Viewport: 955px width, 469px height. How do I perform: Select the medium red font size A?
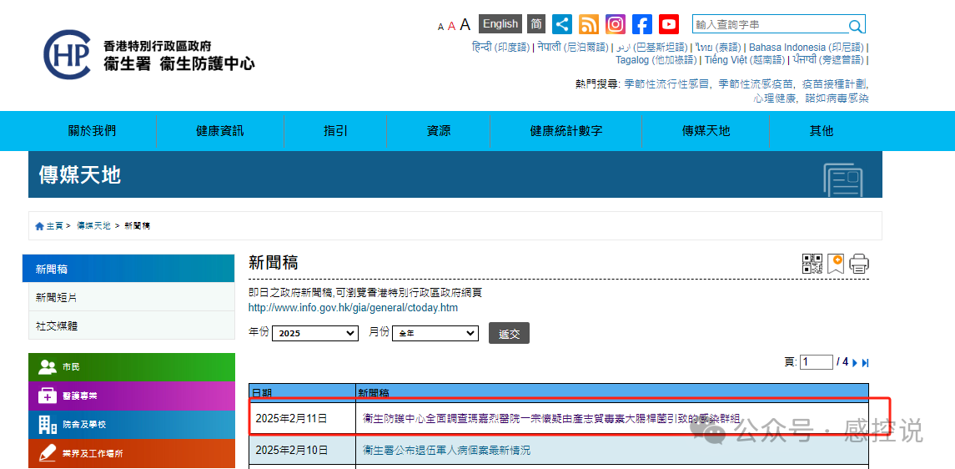coord(451,26)
